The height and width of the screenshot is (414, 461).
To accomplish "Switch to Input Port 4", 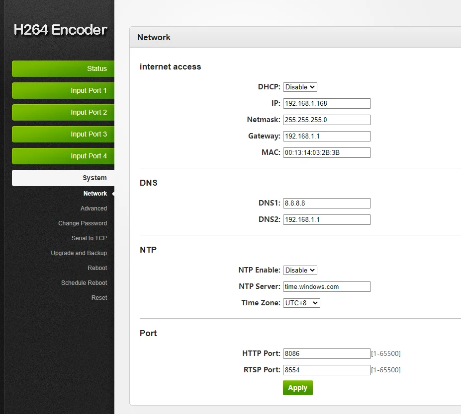I will [63, 156].
